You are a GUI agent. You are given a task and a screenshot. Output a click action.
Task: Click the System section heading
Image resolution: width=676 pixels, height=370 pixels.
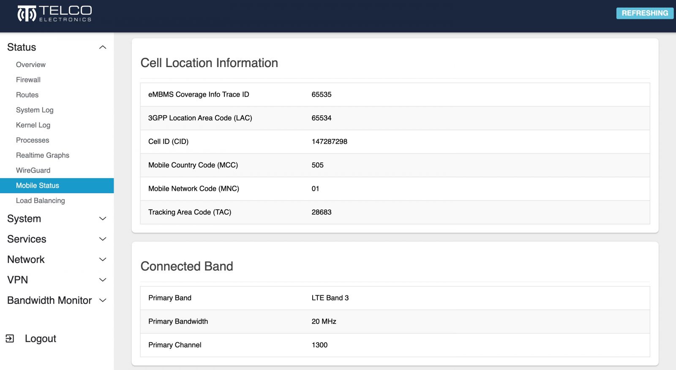tap(24, 219)
